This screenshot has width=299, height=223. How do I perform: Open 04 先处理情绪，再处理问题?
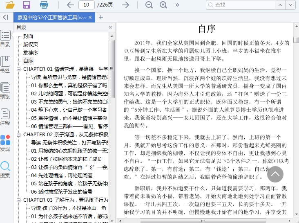coord(62,176)
